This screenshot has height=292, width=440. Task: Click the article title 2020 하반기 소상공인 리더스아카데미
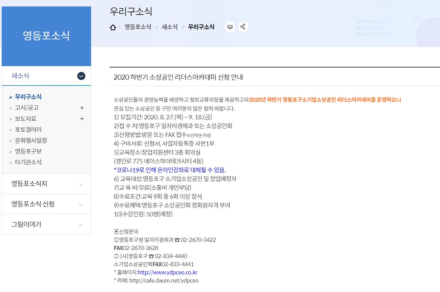point(179,77)
